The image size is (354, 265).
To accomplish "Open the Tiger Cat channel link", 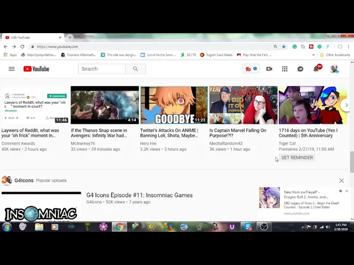I will click(x=287, y=144).
